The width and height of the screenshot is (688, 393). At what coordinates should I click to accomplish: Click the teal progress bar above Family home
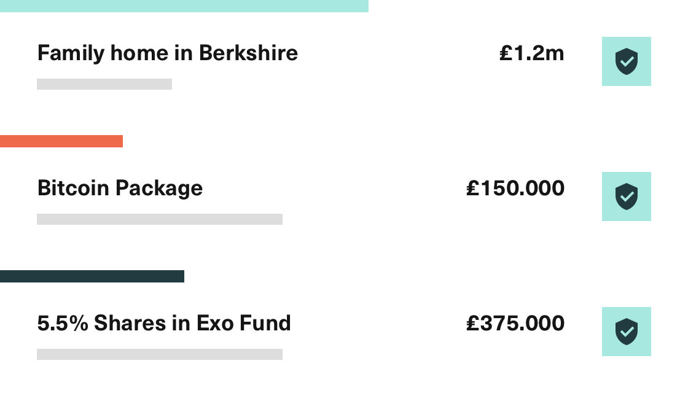point(184,6)
